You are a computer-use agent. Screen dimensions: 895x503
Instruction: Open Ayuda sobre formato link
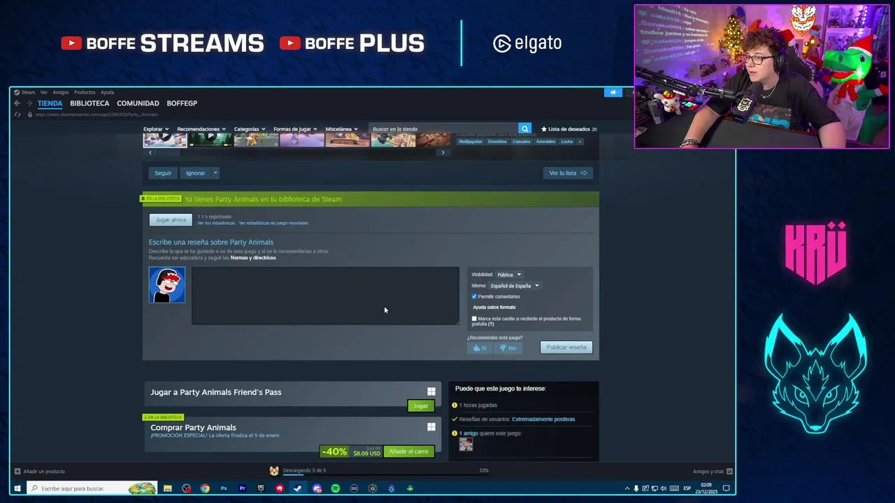click(x=494, y=307)
